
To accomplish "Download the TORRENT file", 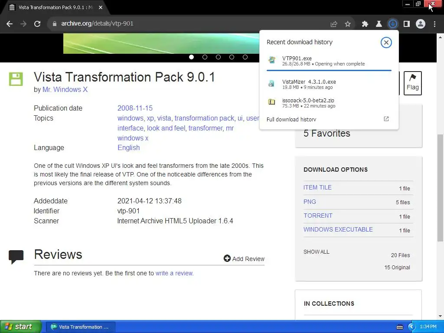I will pyautogui.click(x=318, y=215).
